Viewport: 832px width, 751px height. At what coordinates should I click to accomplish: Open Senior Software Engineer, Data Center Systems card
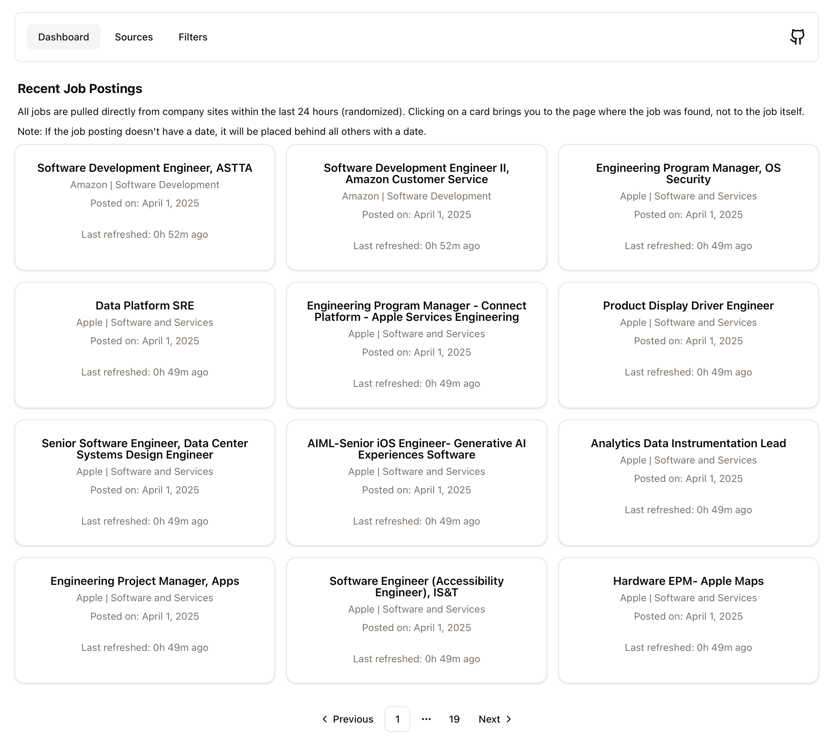click(145, 483)
